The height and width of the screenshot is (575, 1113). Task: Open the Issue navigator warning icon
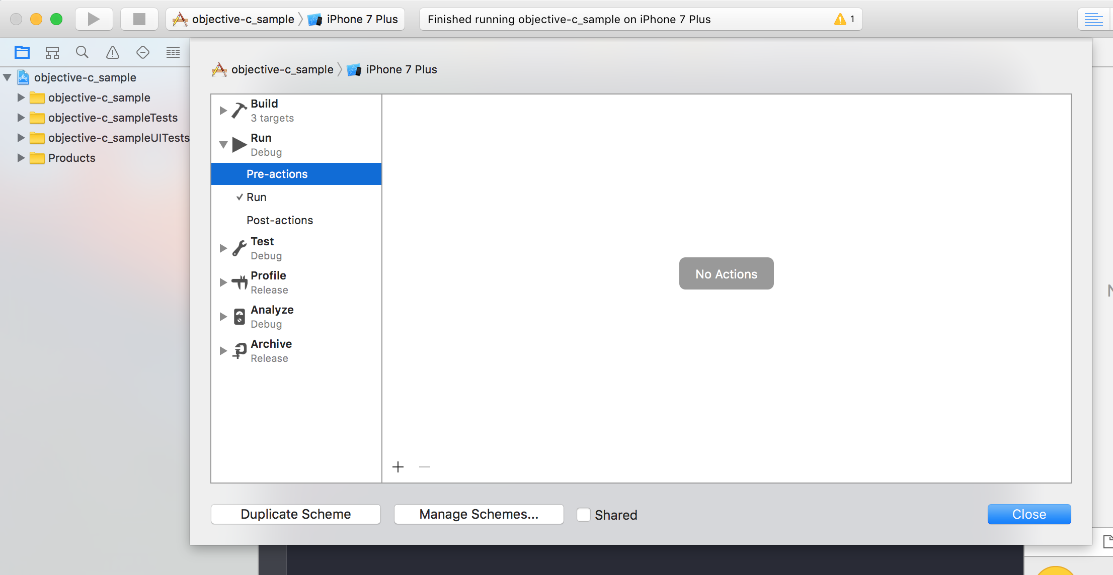pyautogui.click(x=113, y=52)
